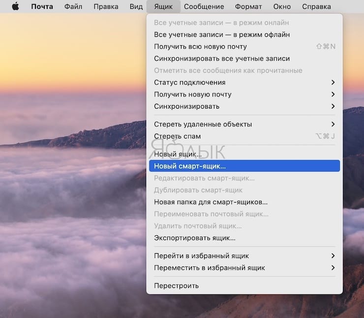The image size is (364, 318).
Task: Click dimmed 'Отметить все сообщения как прочитанные'
Action: click(244, 70)
